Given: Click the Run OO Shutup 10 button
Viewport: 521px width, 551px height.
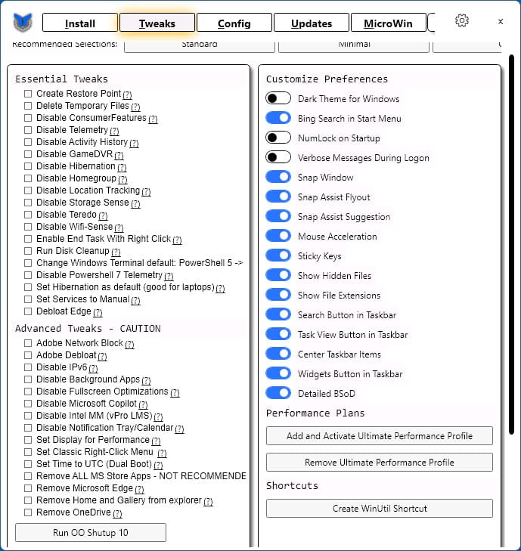Looking at the screenshot, I should [x=90, y=532].
